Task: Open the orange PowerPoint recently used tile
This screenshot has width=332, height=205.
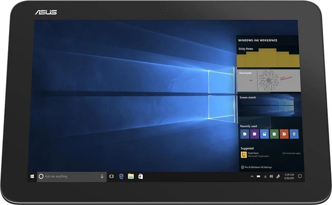Action: [x=284, y=134]
